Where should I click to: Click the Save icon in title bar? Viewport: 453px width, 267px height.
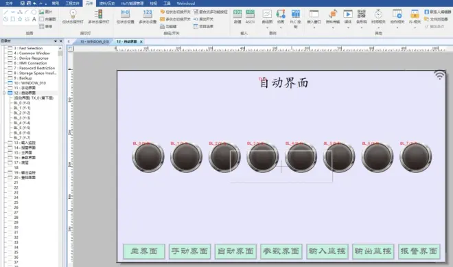click(x=23, y=3)
